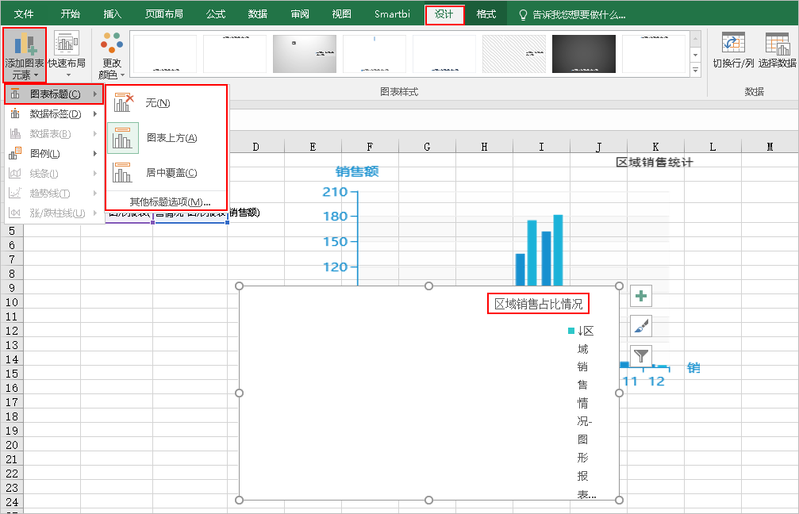Click the 销售额 axis title on bar chart
The height and width of the screenshot is (514, 799).
click(x=357, y=171)
